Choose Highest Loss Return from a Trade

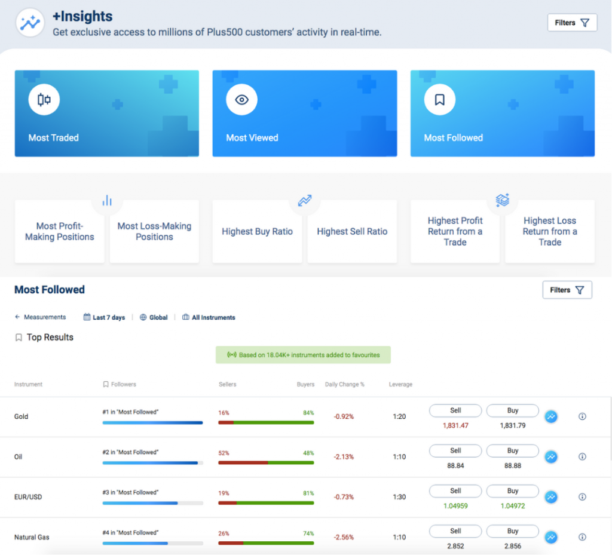click(549, 232)
